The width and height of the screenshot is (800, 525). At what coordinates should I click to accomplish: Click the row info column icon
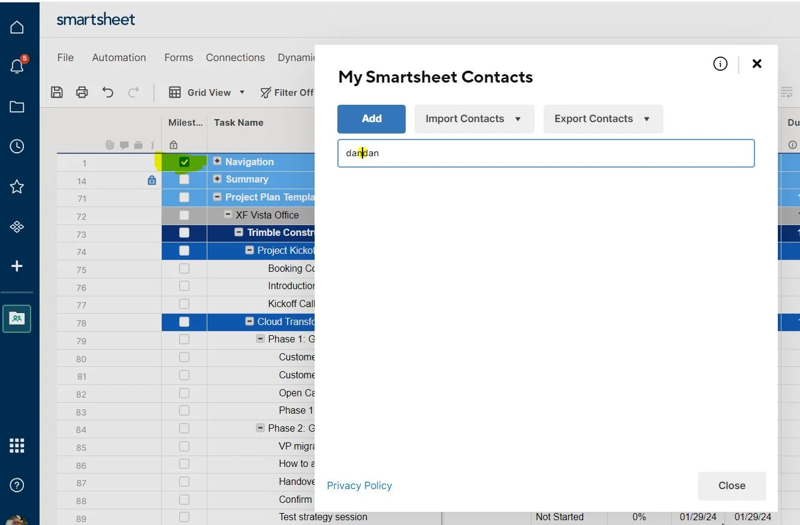(x=153, y=145)
